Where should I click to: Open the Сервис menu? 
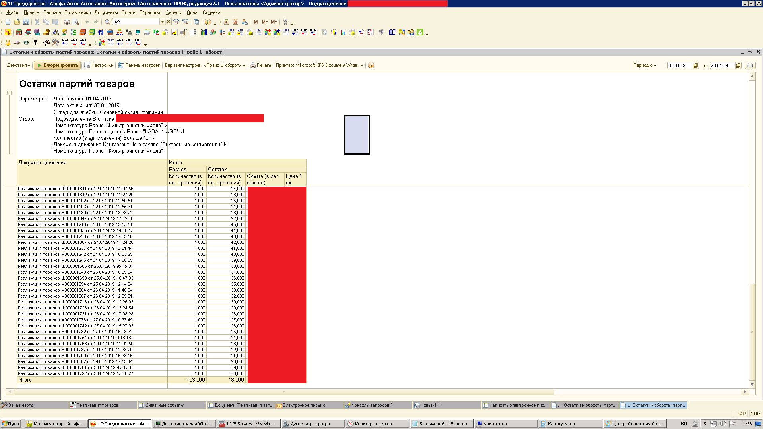(173, 12)
